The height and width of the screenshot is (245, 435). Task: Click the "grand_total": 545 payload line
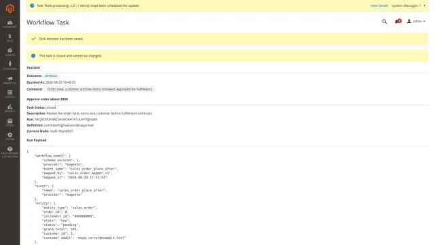pos(60,229)
